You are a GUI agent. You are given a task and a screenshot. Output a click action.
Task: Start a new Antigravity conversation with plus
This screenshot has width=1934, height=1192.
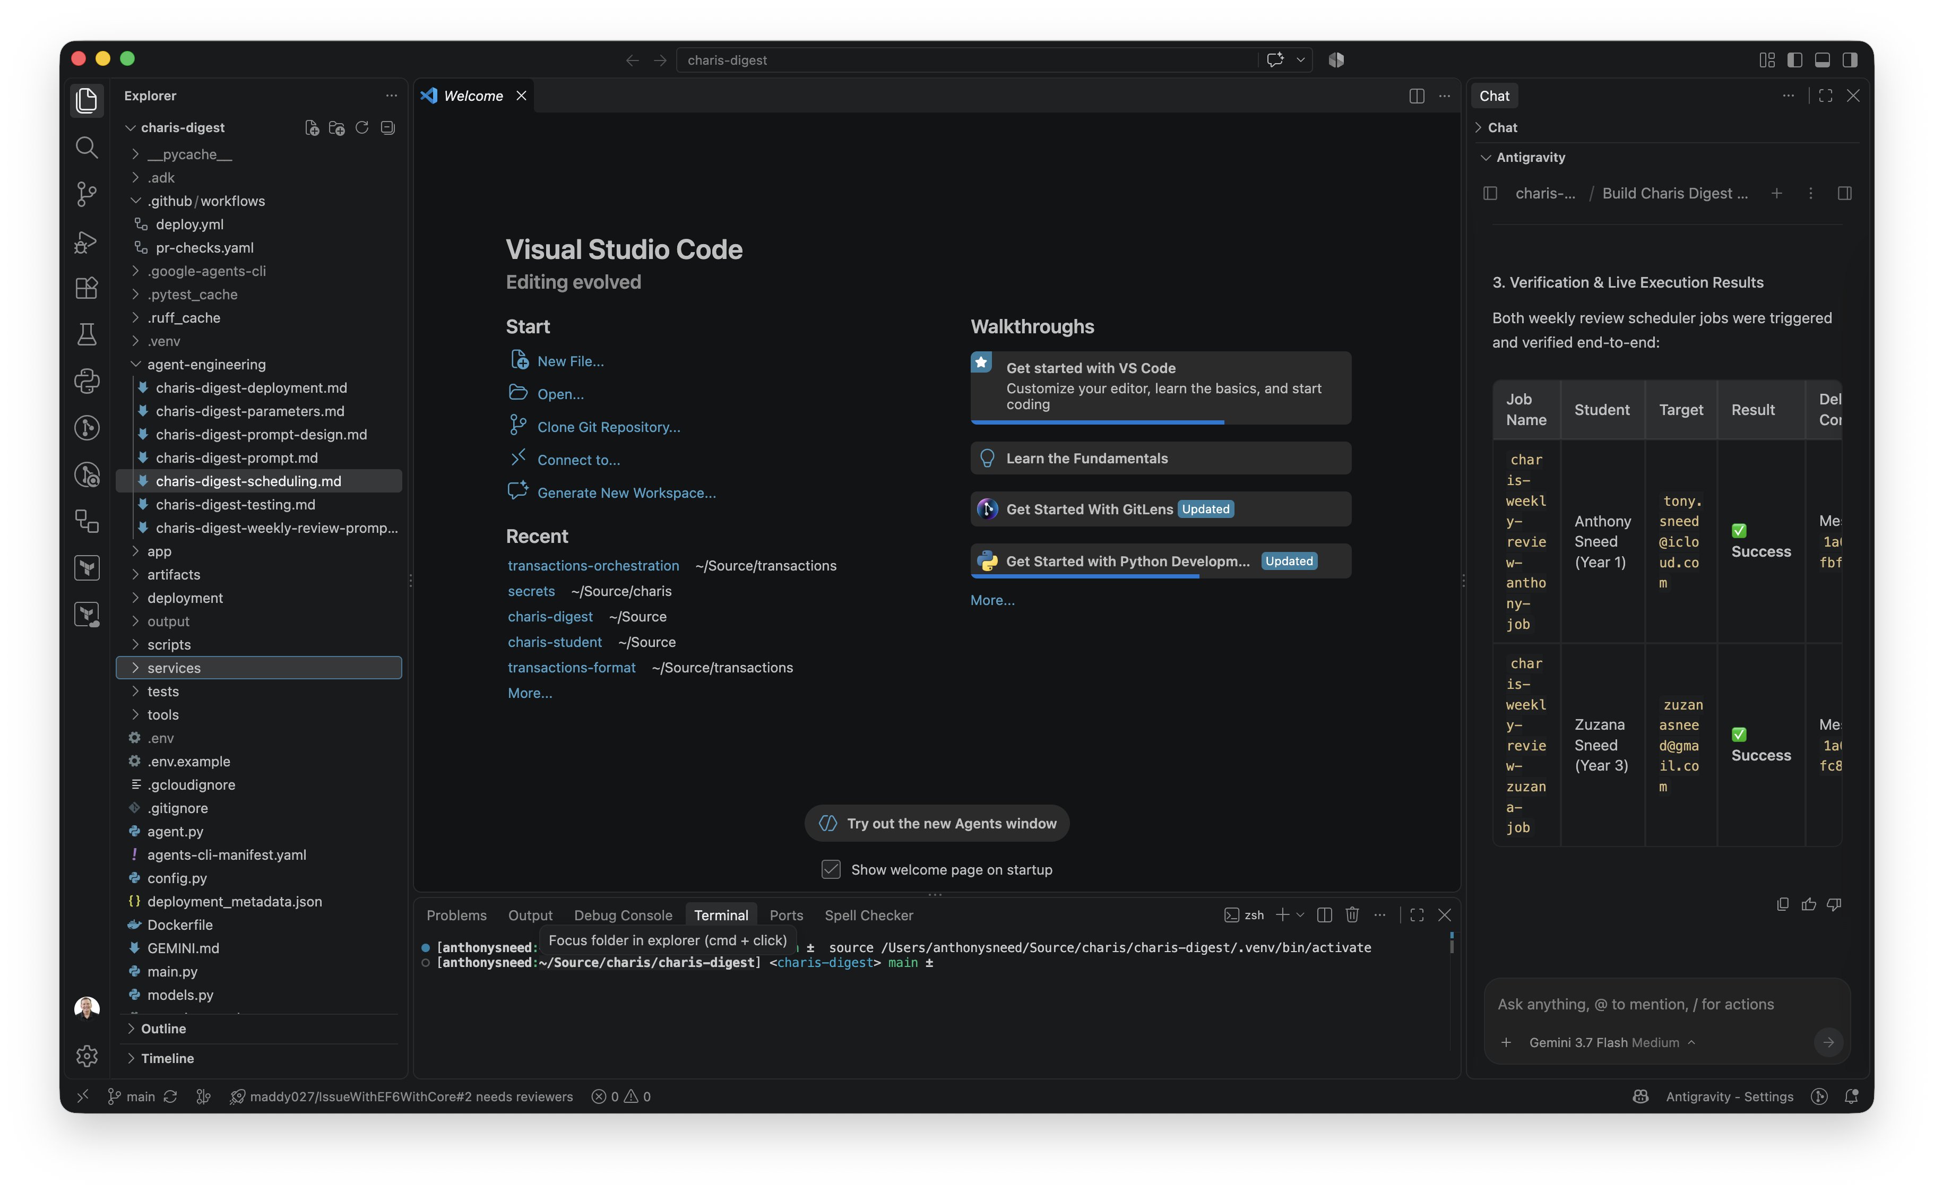[1777, 193]
